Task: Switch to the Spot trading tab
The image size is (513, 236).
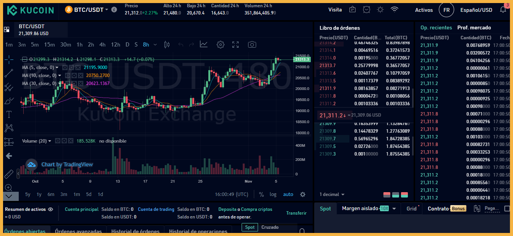Action: tap(325, 209)
